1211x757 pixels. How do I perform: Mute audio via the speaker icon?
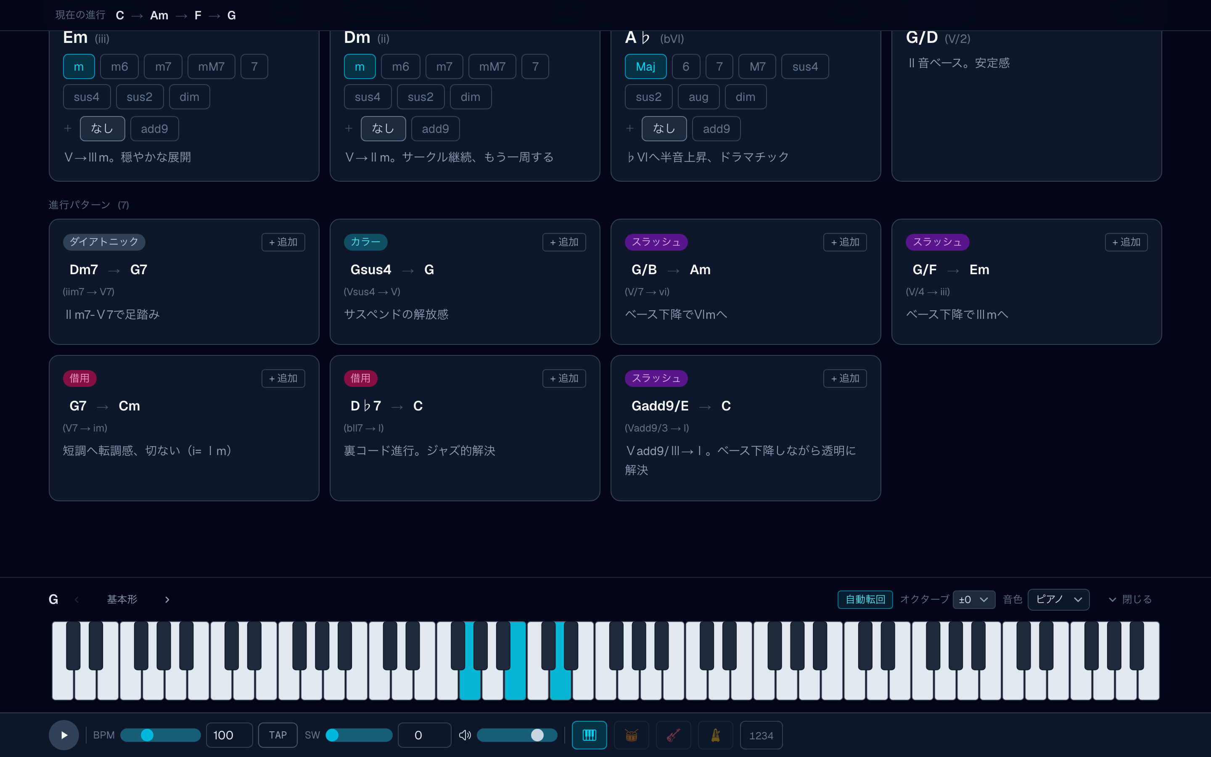(465, 735)
